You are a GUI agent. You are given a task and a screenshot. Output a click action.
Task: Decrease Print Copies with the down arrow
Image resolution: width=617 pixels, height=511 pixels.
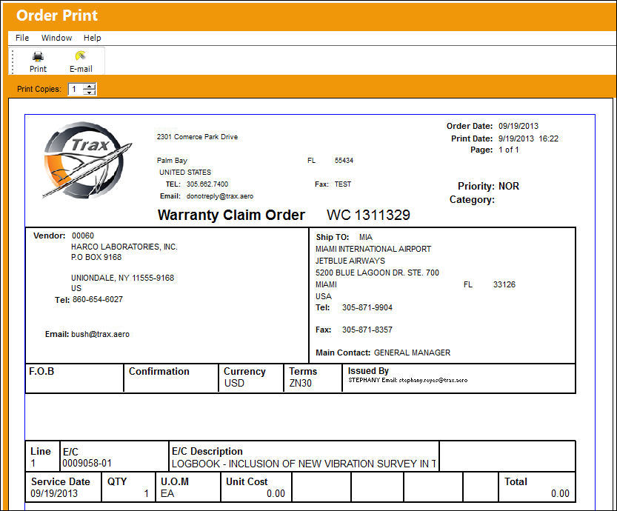90,92
